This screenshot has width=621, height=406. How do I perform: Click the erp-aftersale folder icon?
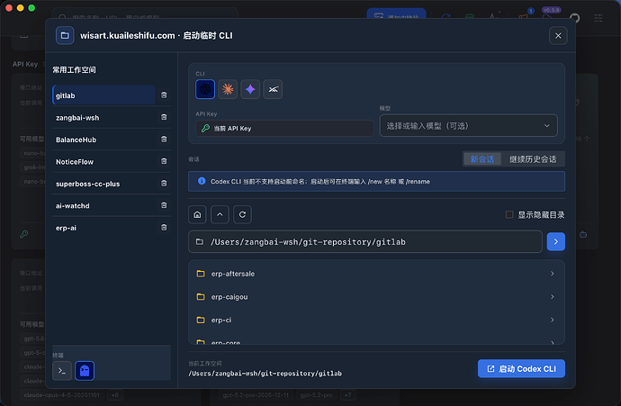click(201, 274)
